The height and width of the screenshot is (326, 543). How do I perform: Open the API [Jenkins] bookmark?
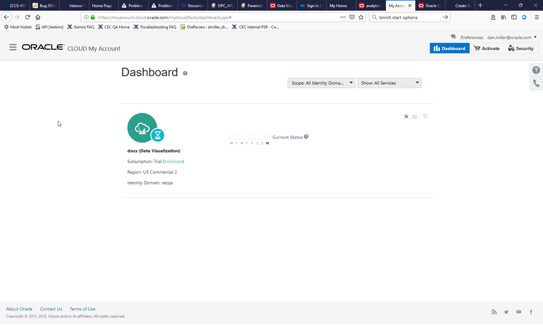click(x=49, y=27)
